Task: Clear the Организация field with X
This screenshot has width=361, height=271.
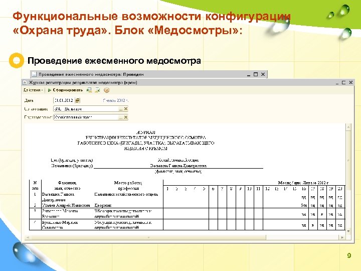Action: [126, 109]
